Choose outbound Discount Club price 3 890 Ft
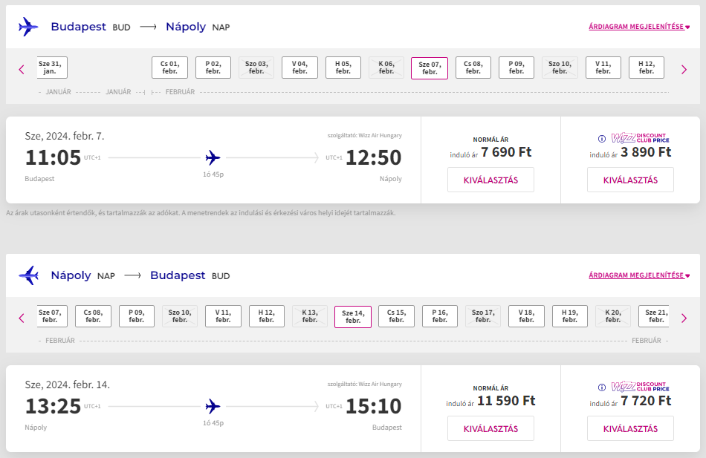706x458 pixels. click(x=630, y=180)
